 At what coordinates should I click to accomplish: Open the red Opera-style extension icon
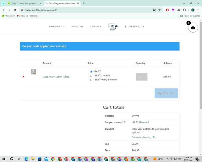click(x=167, y=10)
